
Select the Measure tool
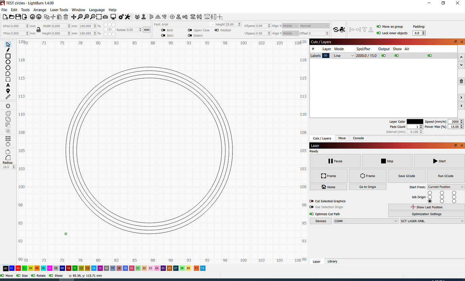coord(8,97)
